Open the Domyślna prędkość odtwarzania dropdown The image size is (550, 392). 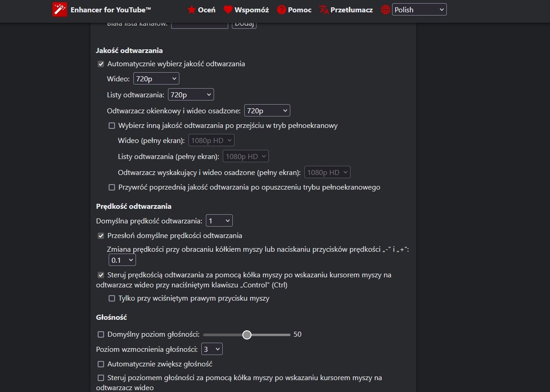click(219, 220)
